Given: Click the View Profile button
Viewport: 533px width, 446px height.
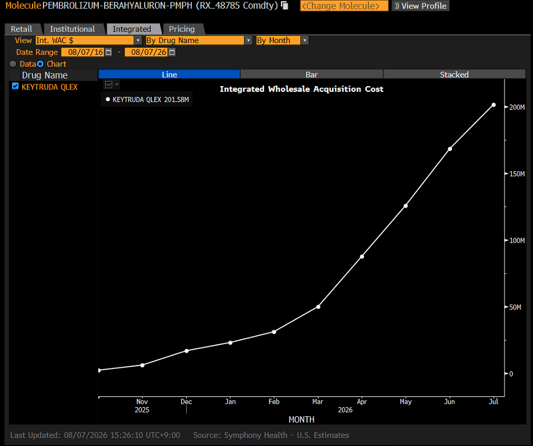Looking at the screenshot, I should [x=420, y=6].
